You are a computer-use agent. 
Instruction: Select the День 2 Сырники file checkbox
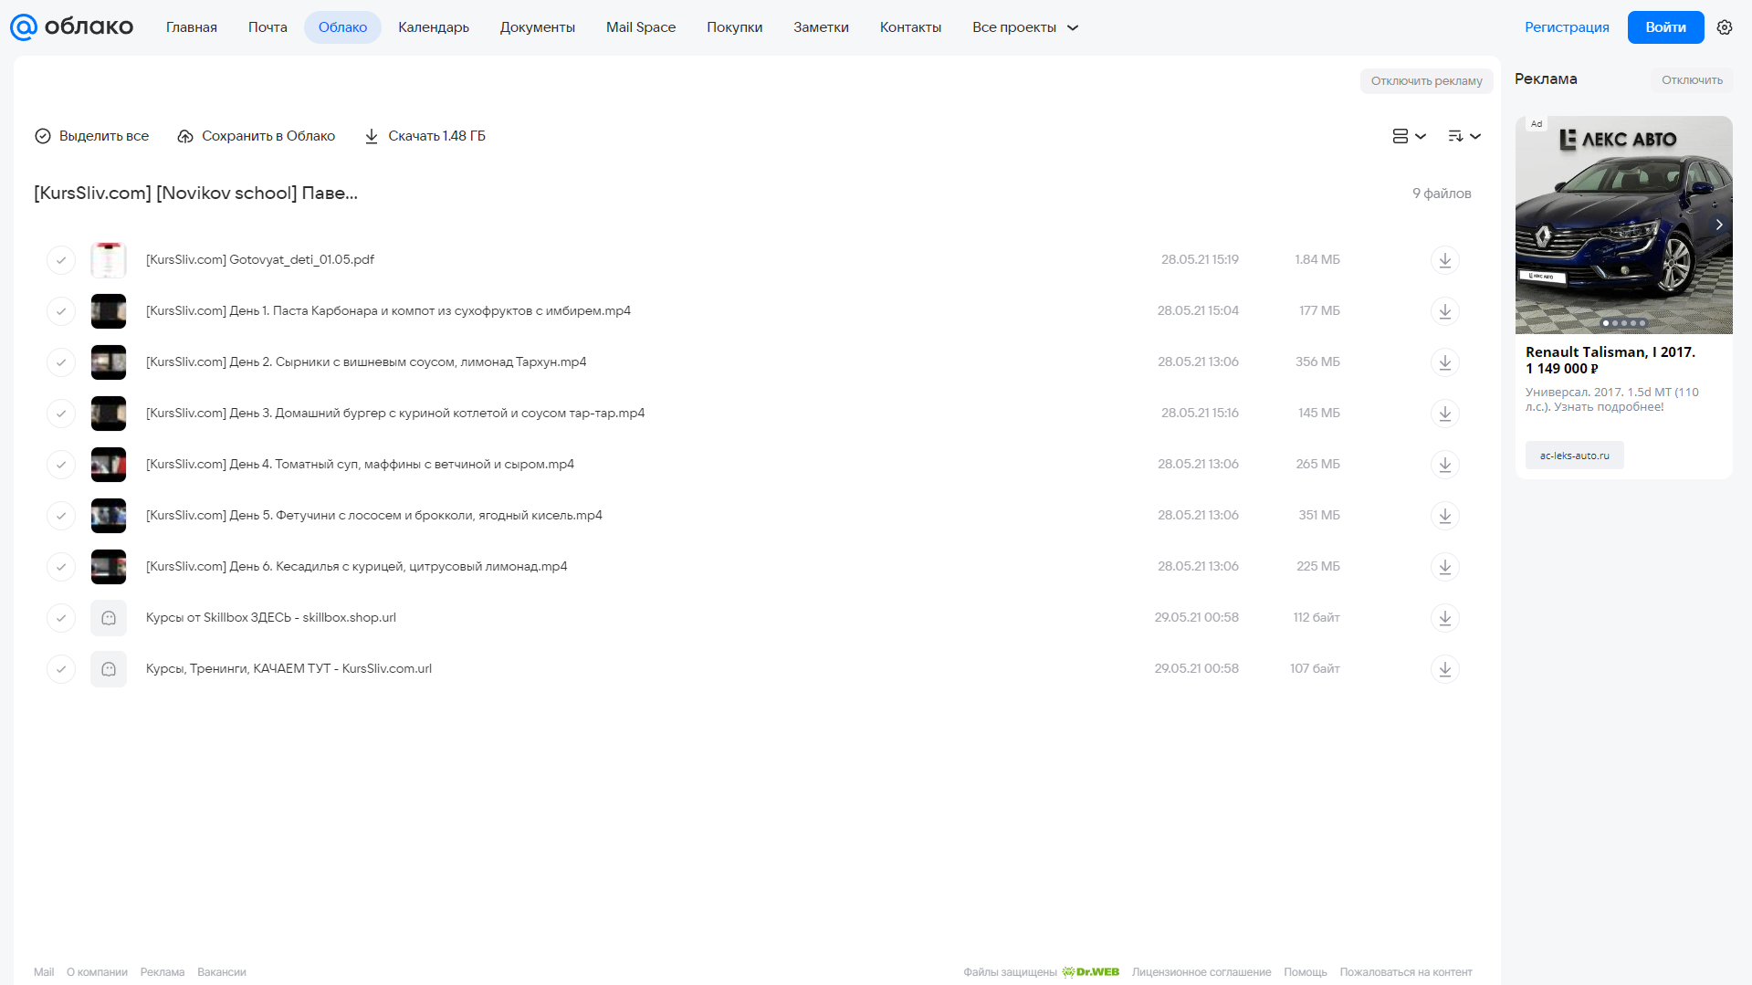[61, 362]
